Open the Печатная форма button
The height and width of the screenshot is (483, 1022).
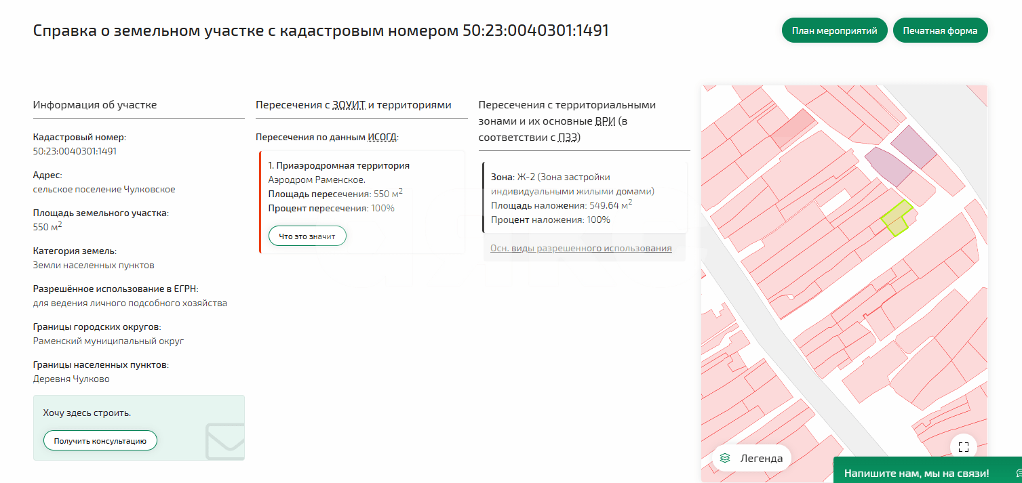coord(940,30)
